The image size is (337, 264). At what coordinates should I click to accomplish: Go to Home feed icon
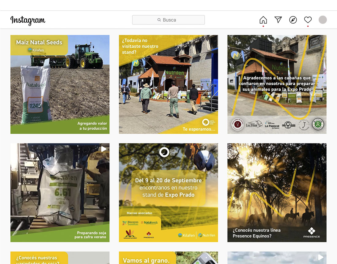263,20
